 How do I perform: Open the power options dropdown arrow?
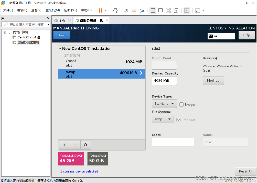(106, 10)
